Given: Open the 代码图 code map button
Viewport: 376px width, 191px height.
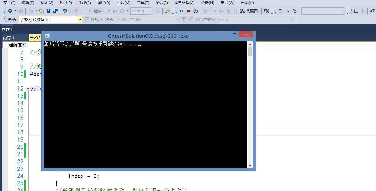Looking at the screenshot, I should [x=249, y=11].
